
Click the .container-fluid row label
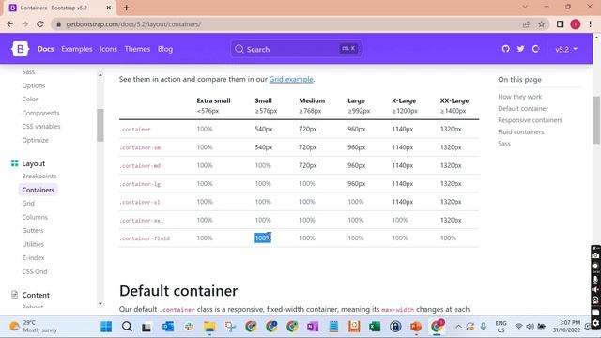click(145, 238)
